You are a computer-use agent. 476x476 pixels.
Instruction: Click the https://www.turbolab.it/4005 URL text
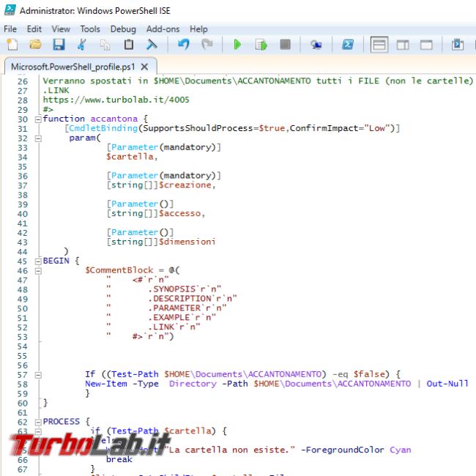[116, 100]
